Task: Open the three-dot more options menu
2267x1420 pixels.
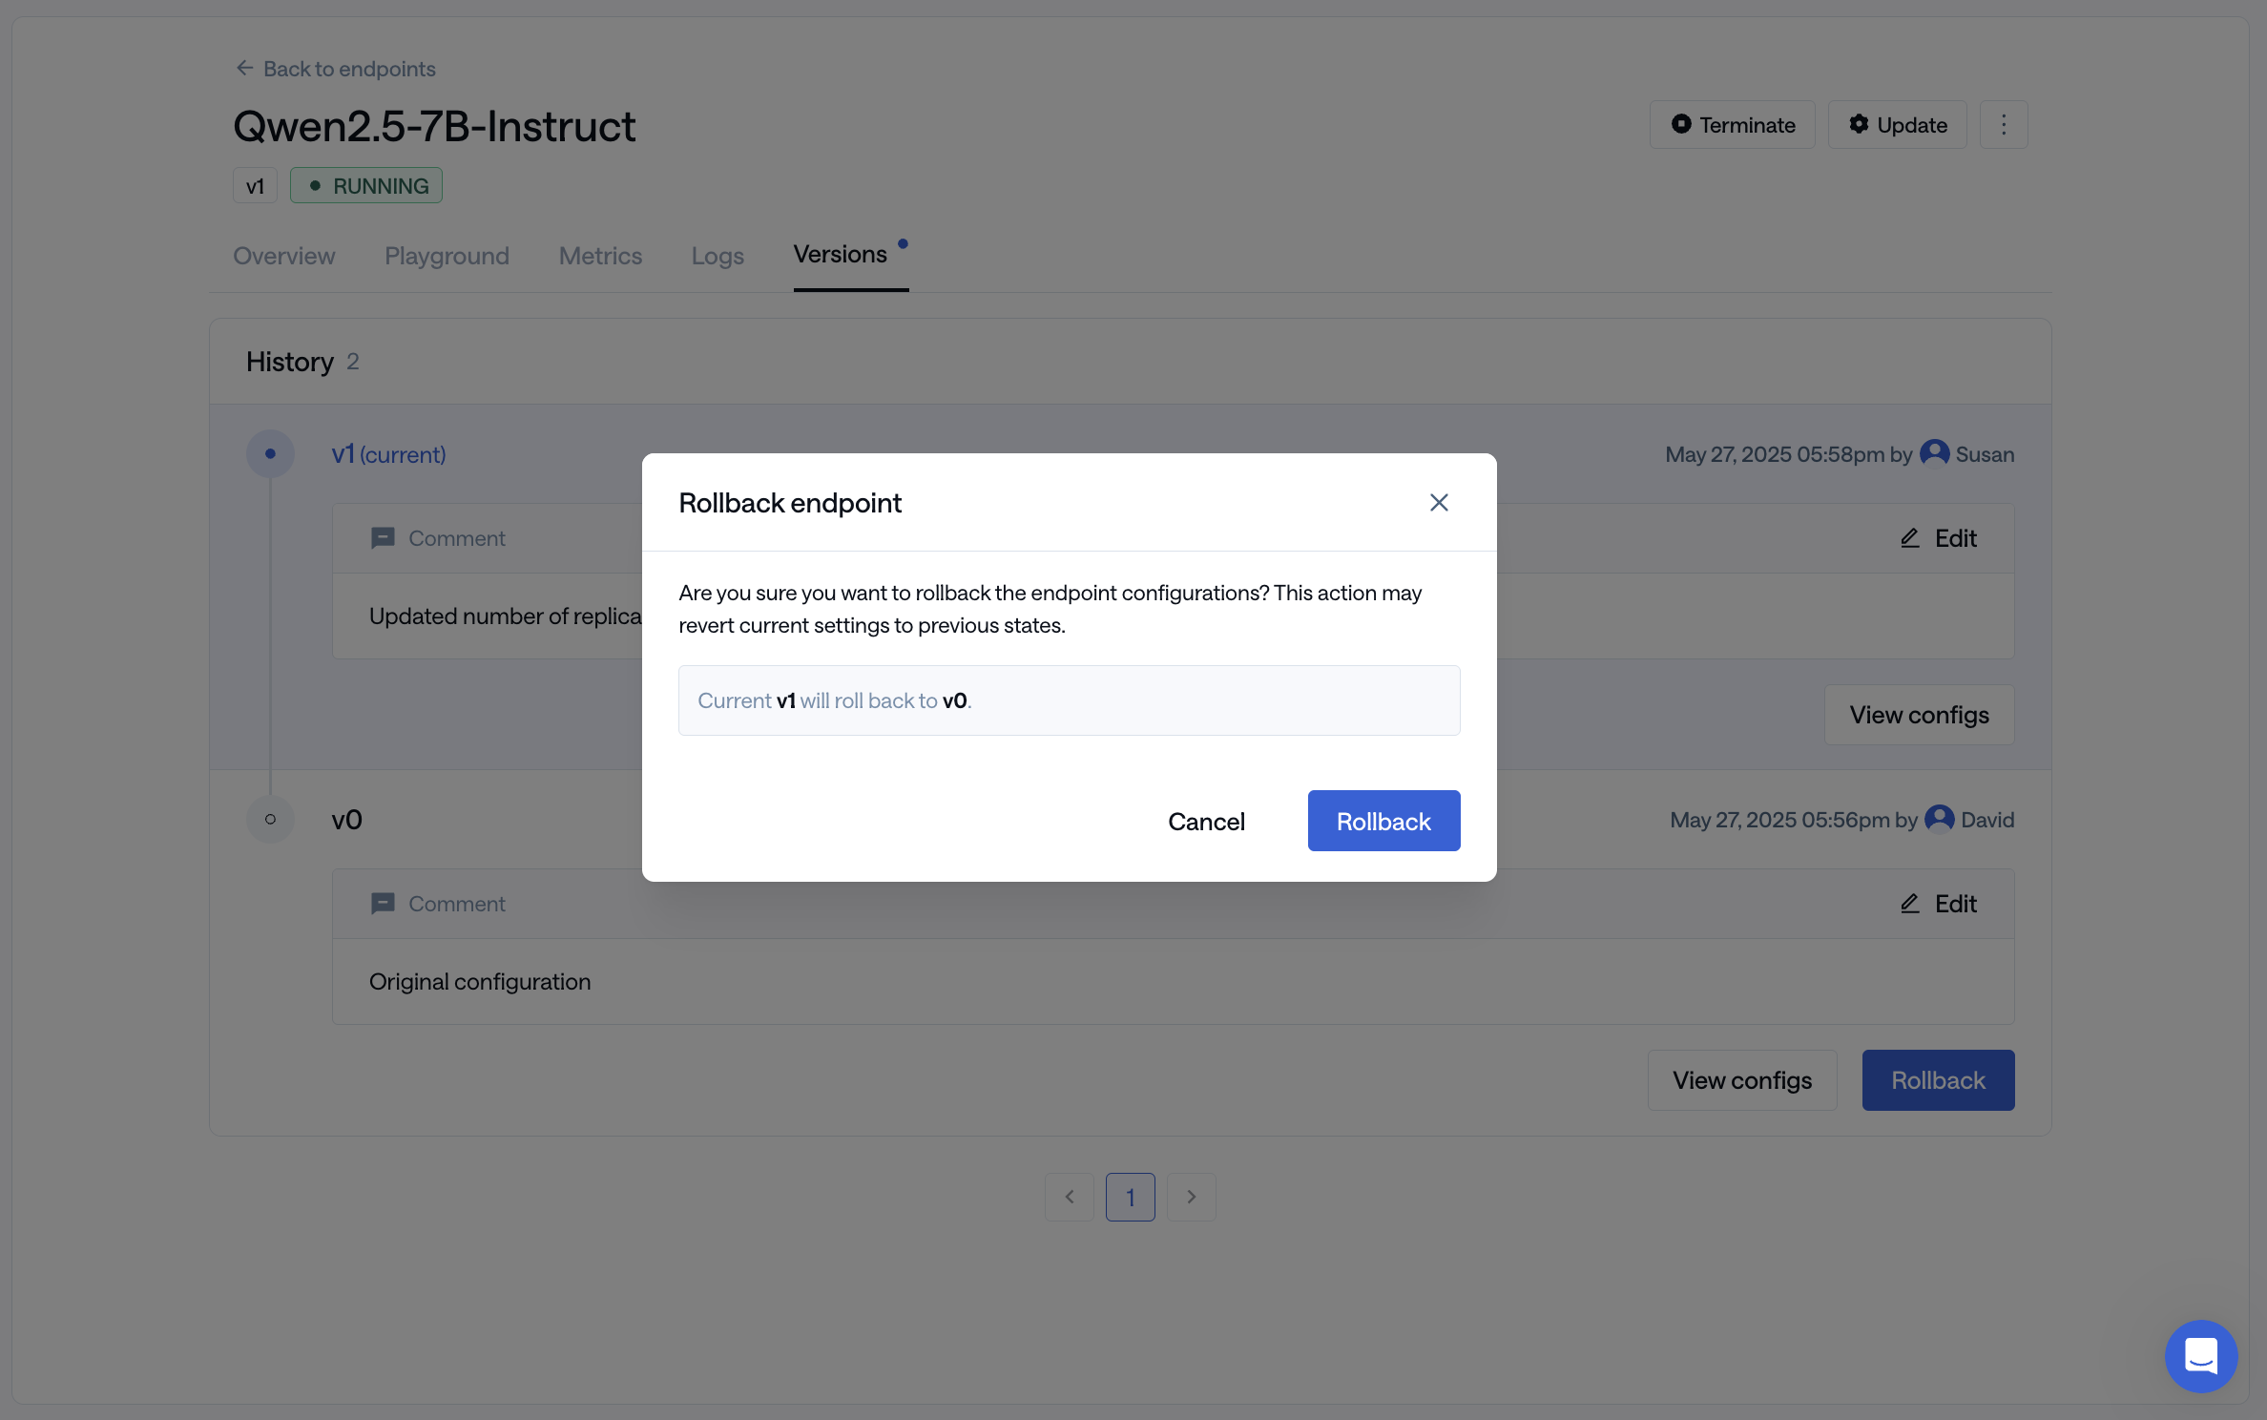Action: click(x=2003, y=125)
